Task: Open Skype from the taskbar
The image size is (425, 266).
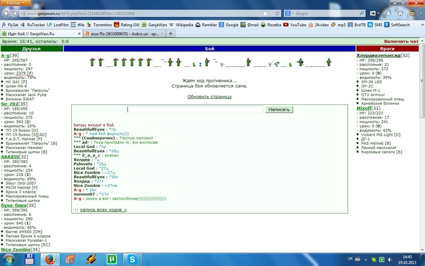Action: click(x=132, y=260)
